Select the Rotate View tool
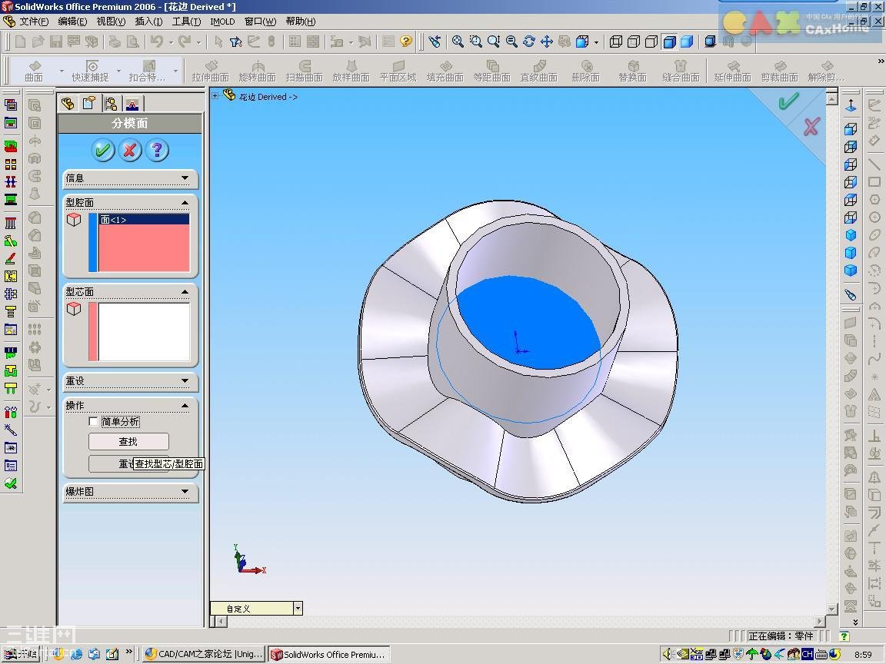Image resolution: width=886 pixels, height=664 pixels. (529, 41)
